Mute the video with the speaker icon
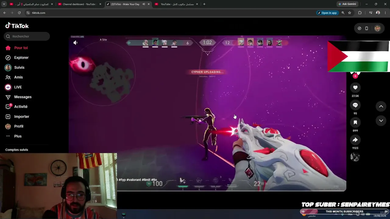390x219 pixels. click(76, 43)
